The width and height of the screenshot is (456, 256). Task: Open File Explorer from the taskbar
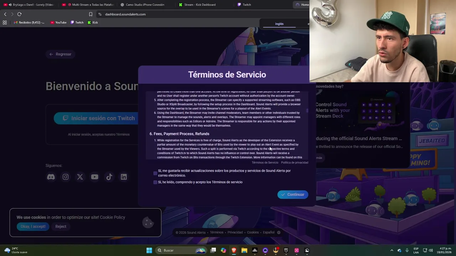(x=244, y=250)
